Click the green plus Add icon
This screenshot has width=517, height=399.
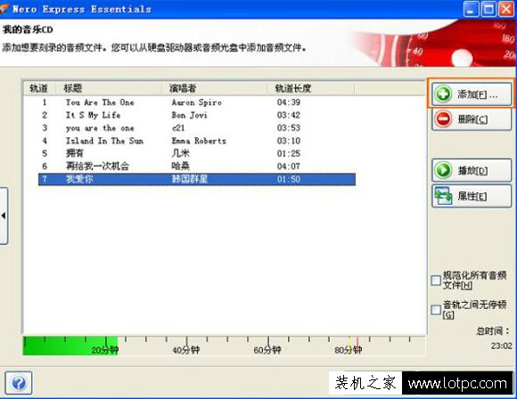pos(443,94)
